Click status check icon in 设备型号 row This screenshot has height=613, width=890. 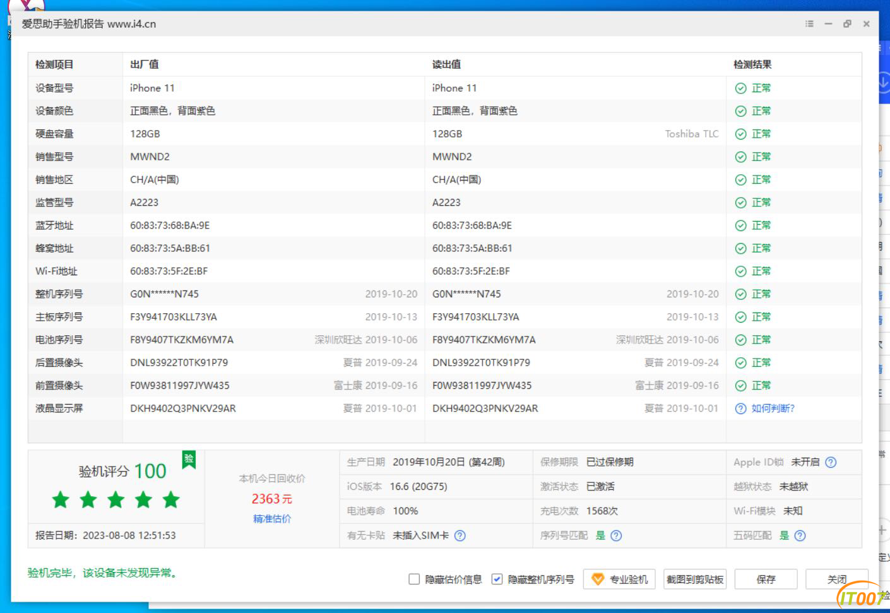741,88
